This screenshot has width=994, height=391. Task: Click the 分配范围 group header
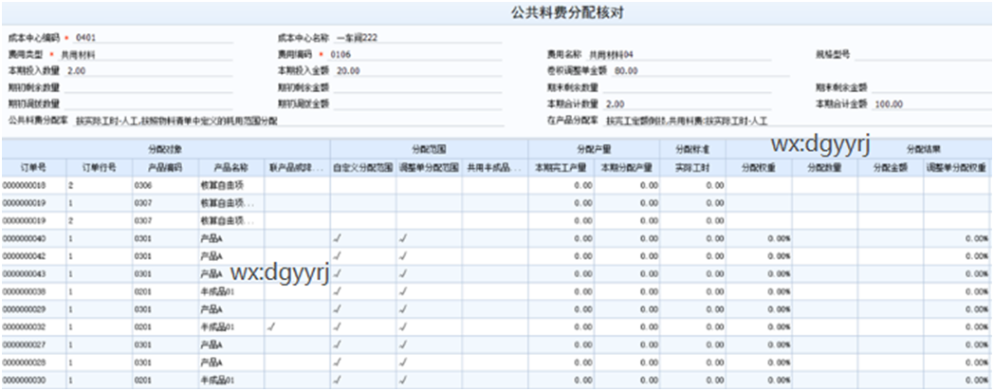point(429,149)
